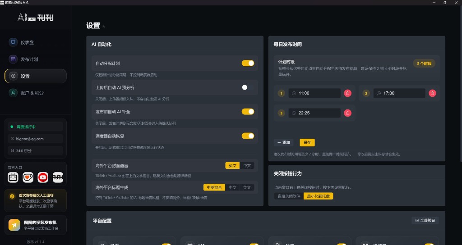Edit the 17:00 time field
The width and height of the screenshot is (462, 245).
pos(399,93)
